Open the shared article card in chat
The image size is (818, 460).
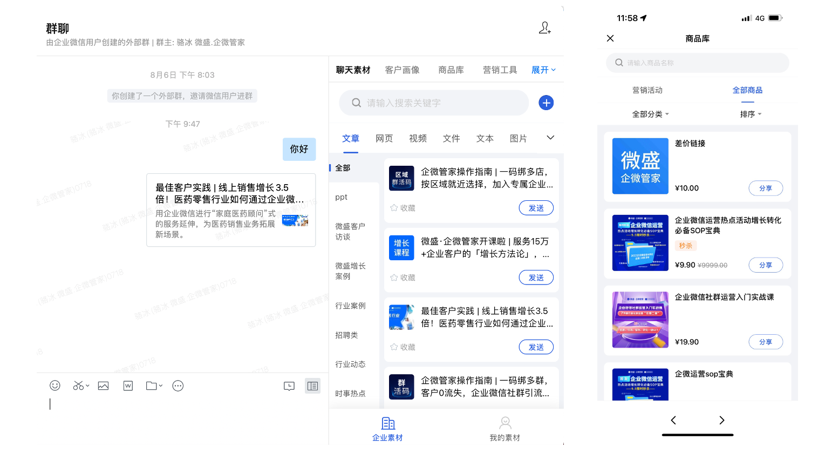(231, 210)
